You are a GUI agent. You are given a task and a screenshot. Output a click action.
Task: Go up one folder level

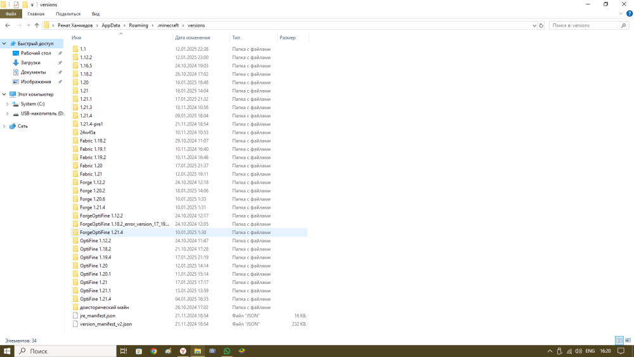(37, 25)
